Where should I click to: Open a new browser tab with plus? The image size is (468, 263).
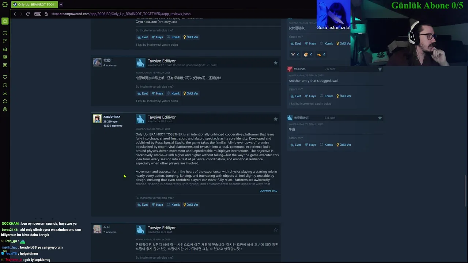[x=61, y=4]
